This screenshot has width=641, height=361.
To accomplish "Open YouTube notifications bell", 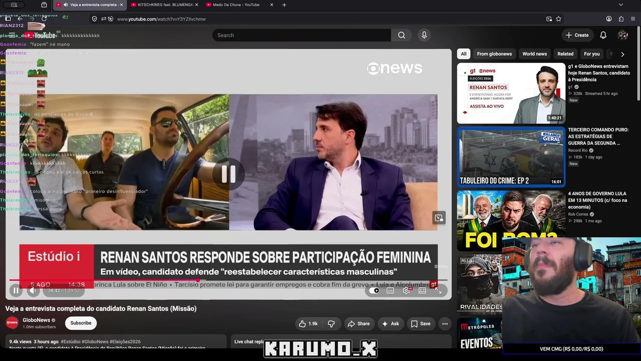I will (603, 35).
